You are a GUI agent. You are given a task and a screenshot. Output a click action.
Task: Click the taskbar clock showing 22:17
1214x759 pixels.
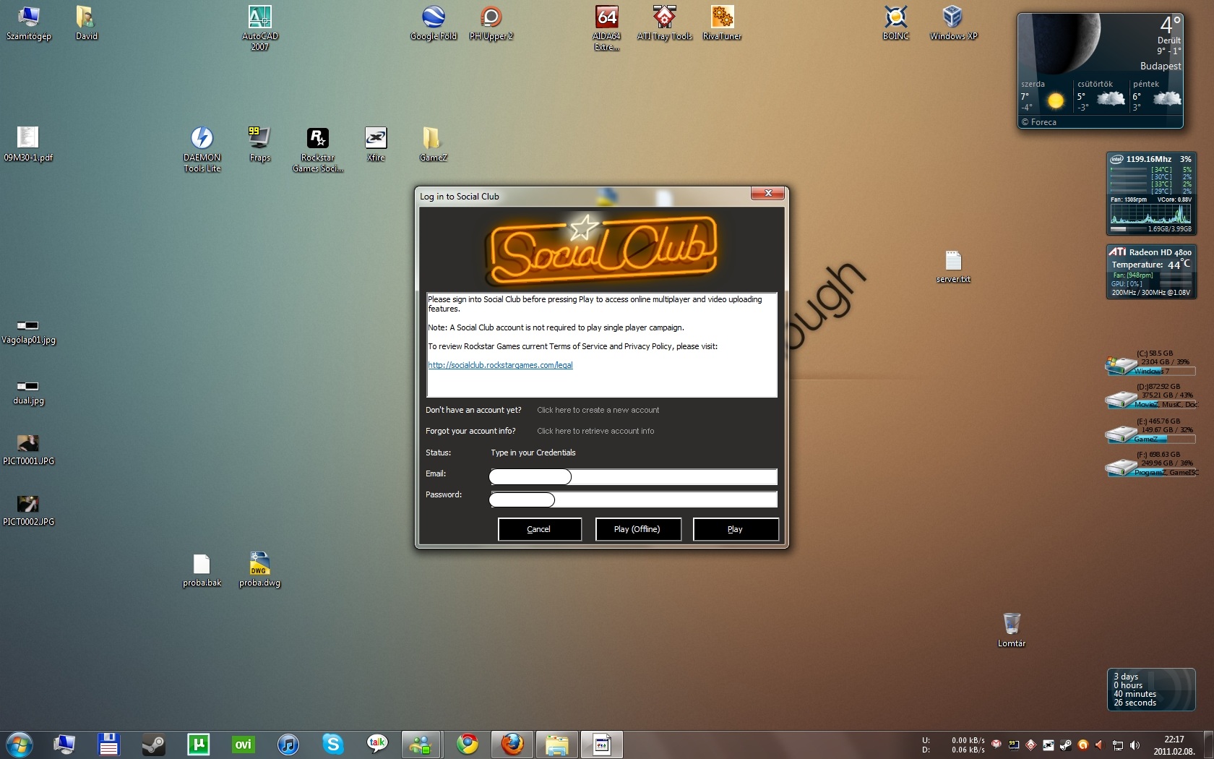(1174, 745)
